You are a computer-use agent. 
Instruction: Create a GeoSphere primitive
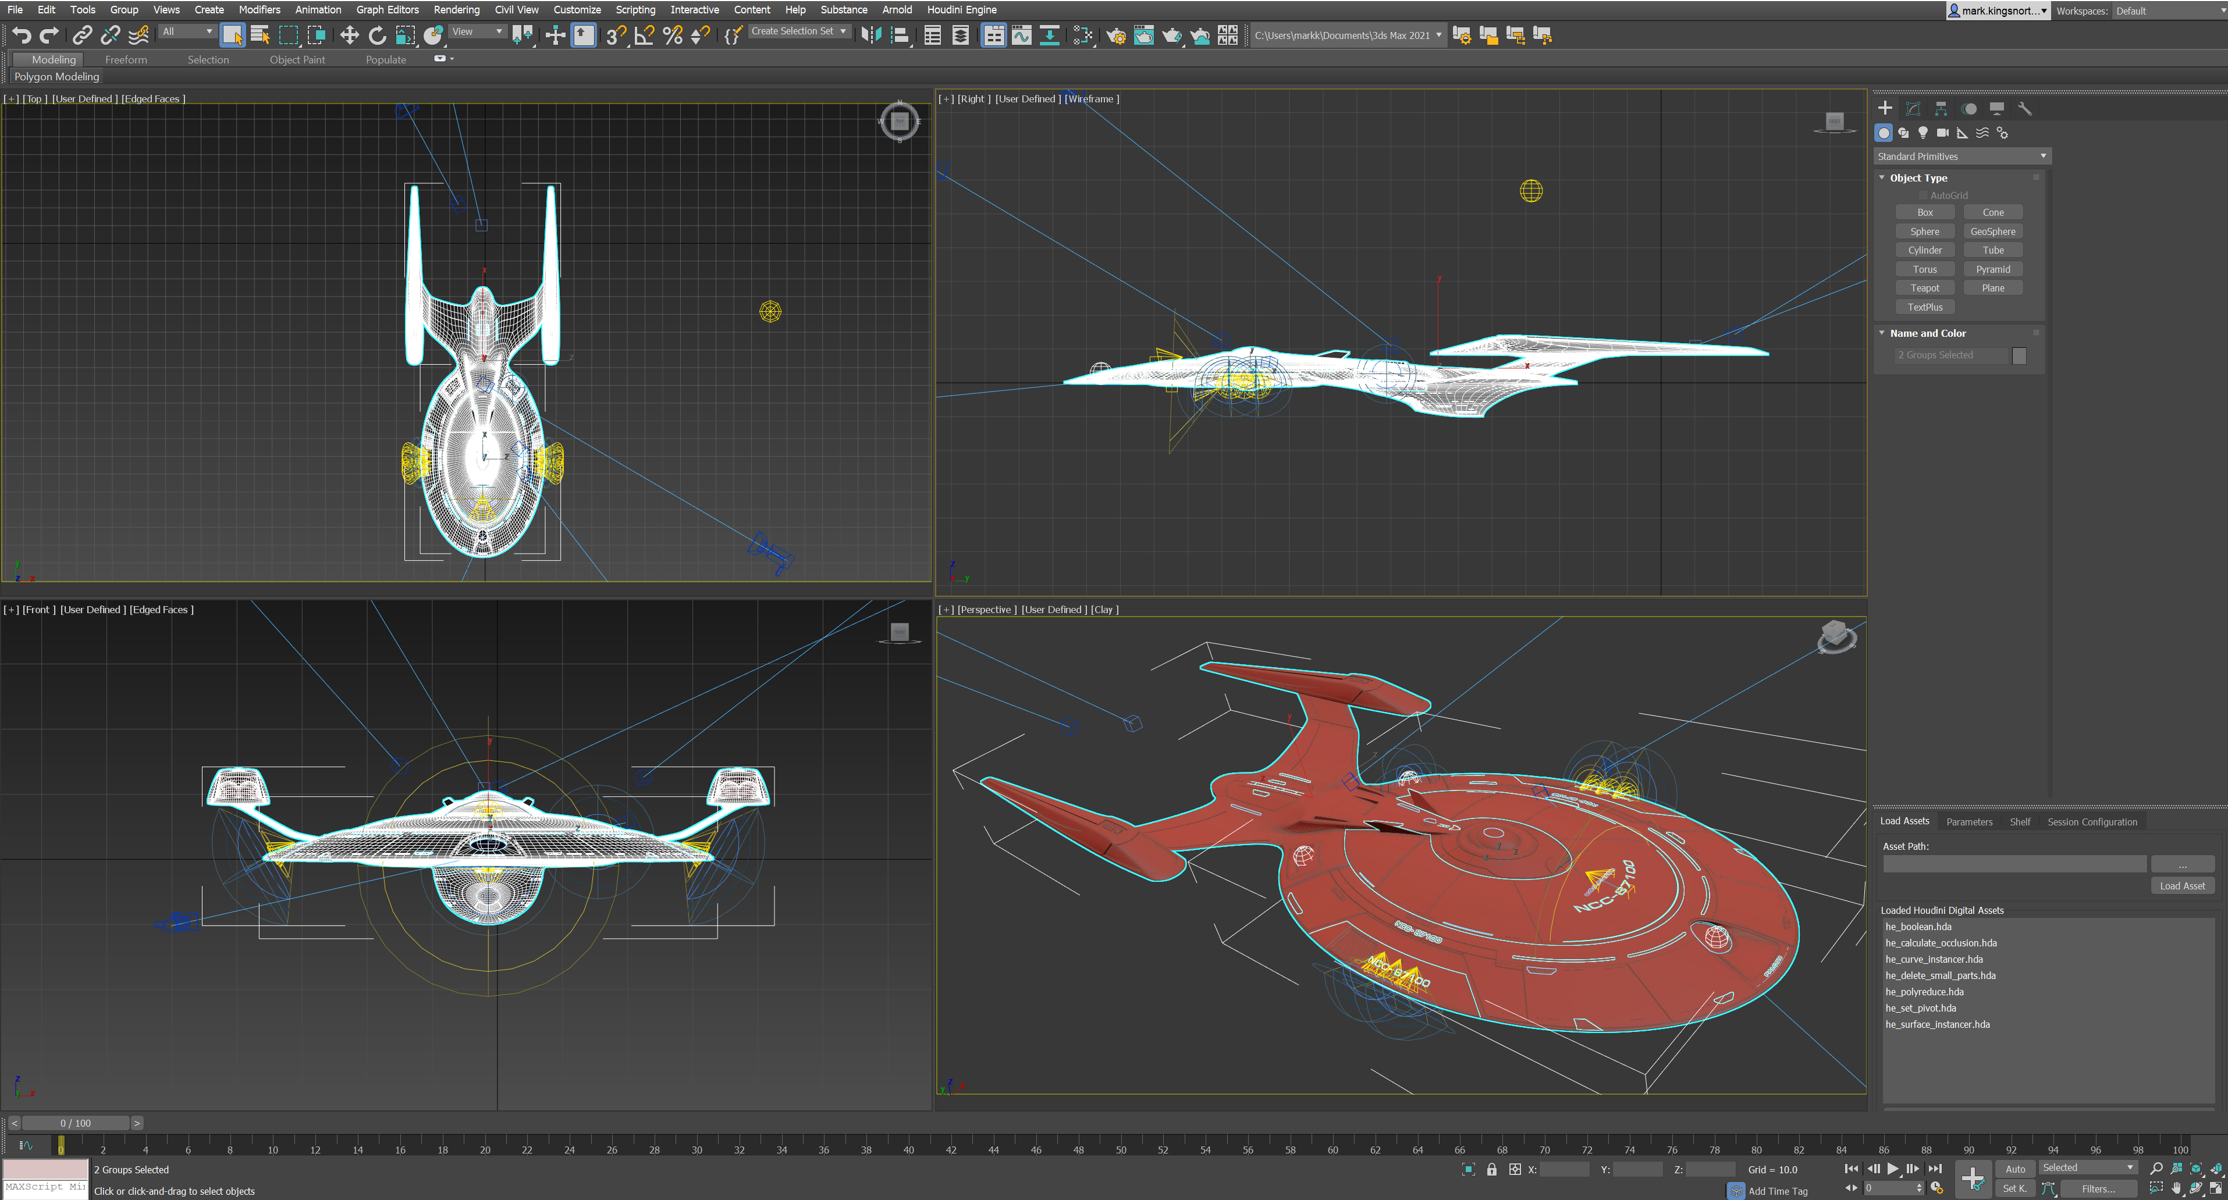click(1993, 232)
